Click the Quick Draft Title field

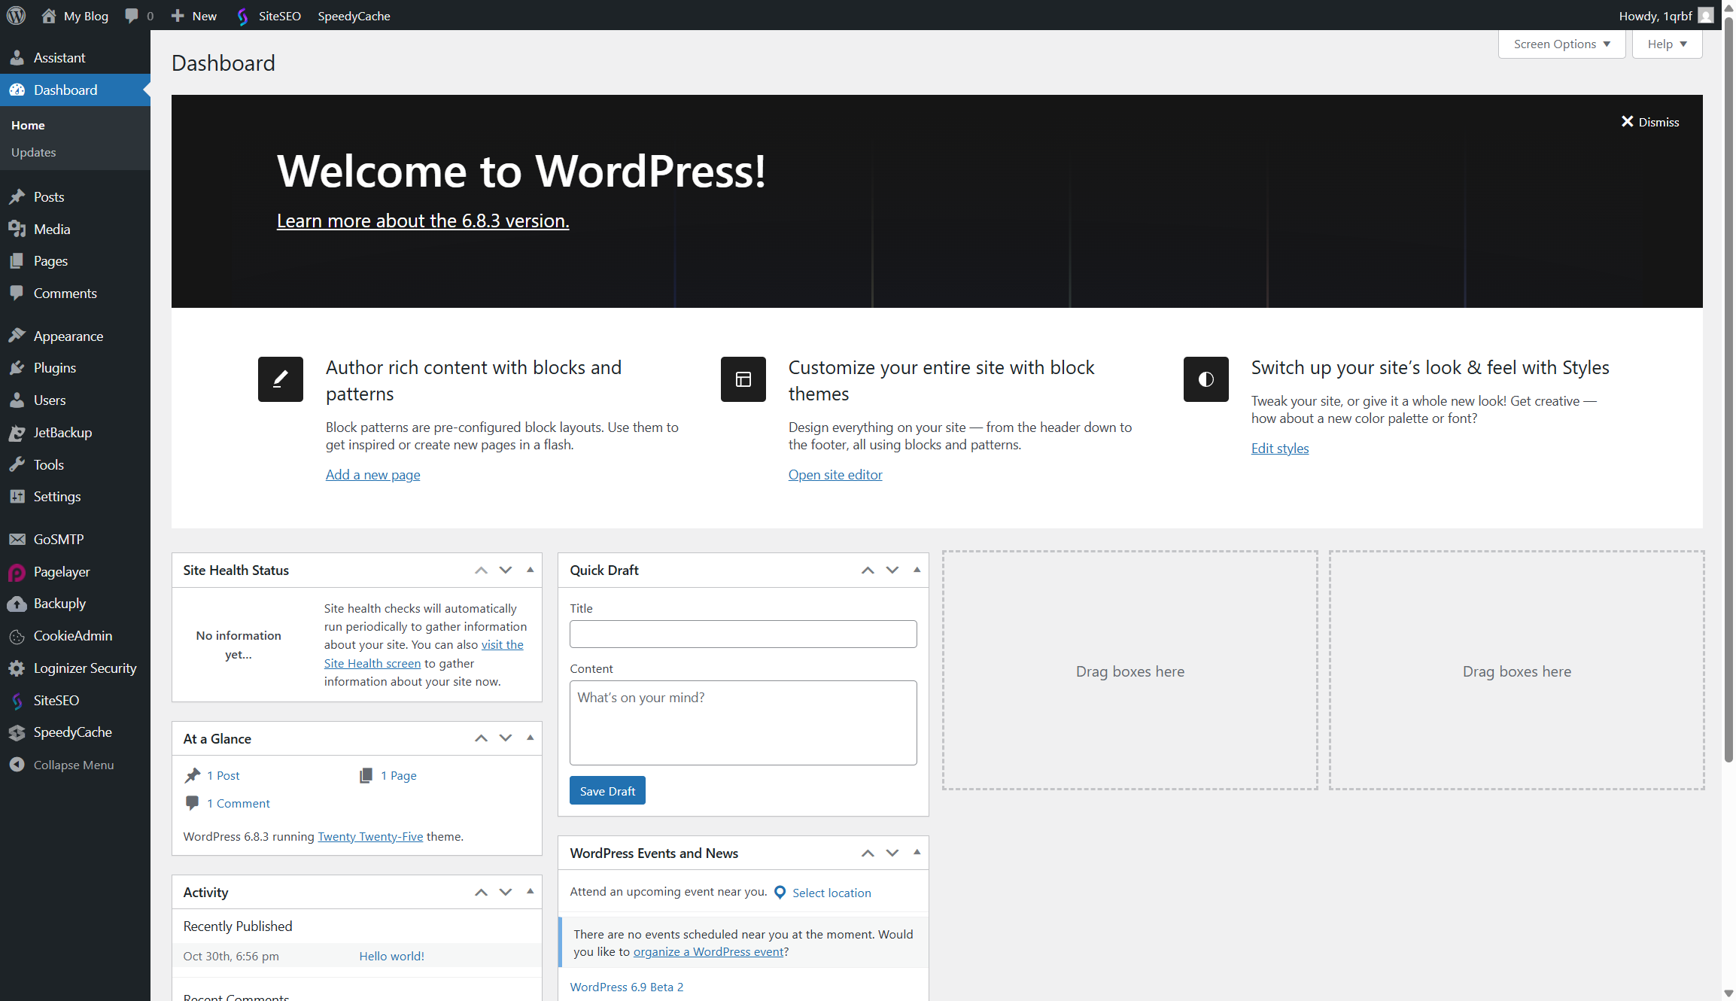tap(743, 634)
